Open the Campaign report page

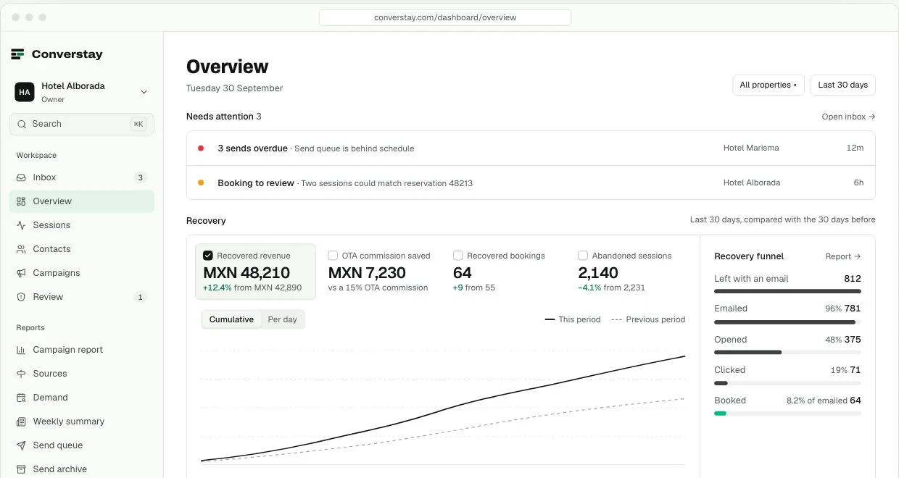pos(82,350)
